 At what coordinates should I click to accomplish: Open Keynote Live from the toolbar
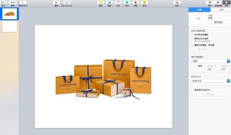pyautogui.click(x=67, y=3)
